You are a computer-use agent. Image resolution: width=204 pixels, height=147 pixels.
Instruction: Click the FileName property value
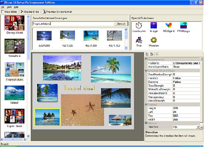pos(186,63)
